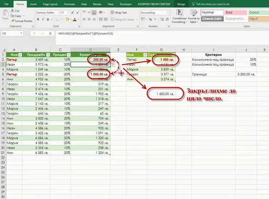Expand the Name Box dropdown

21,33
